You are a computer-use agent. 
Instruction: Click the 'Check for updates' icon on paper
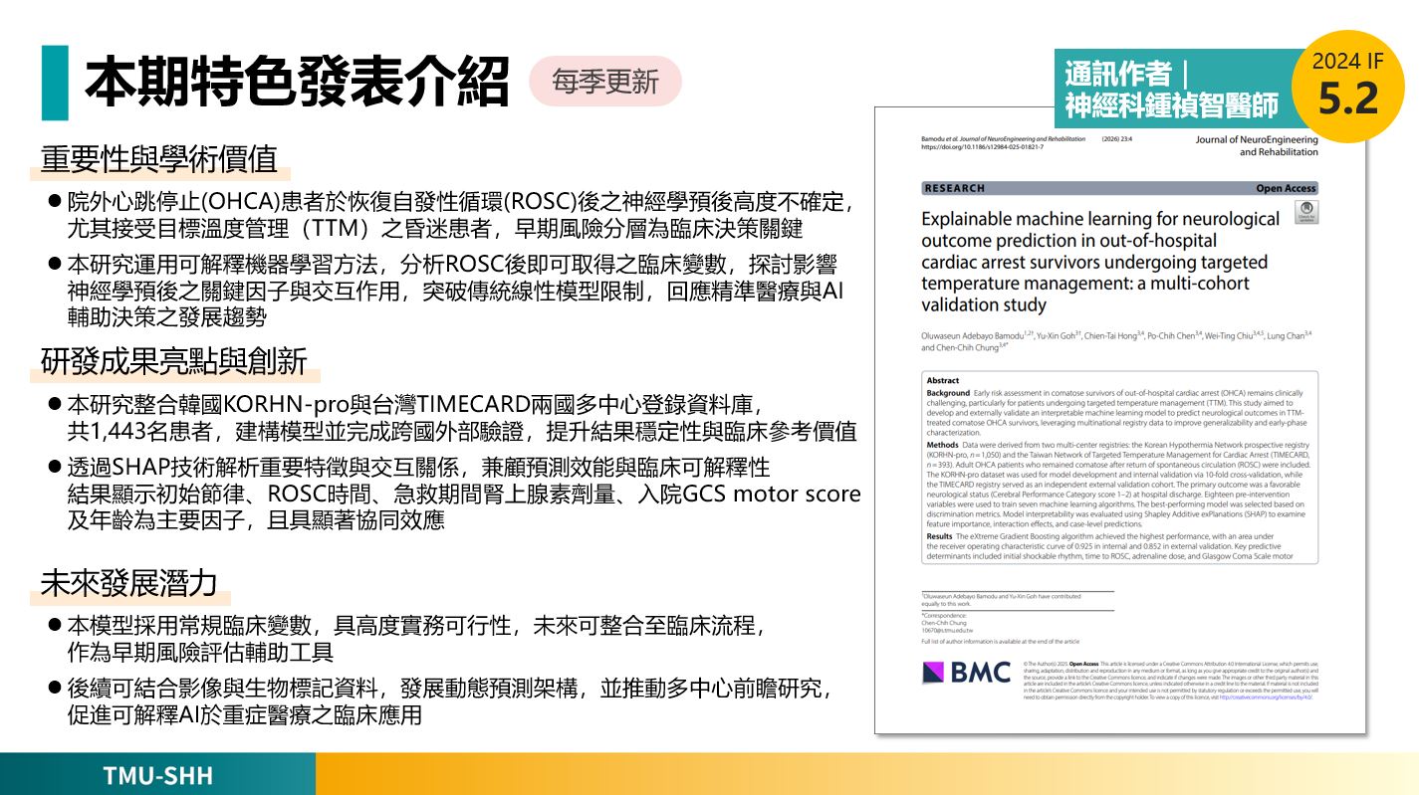click(x=1305, y=213)
